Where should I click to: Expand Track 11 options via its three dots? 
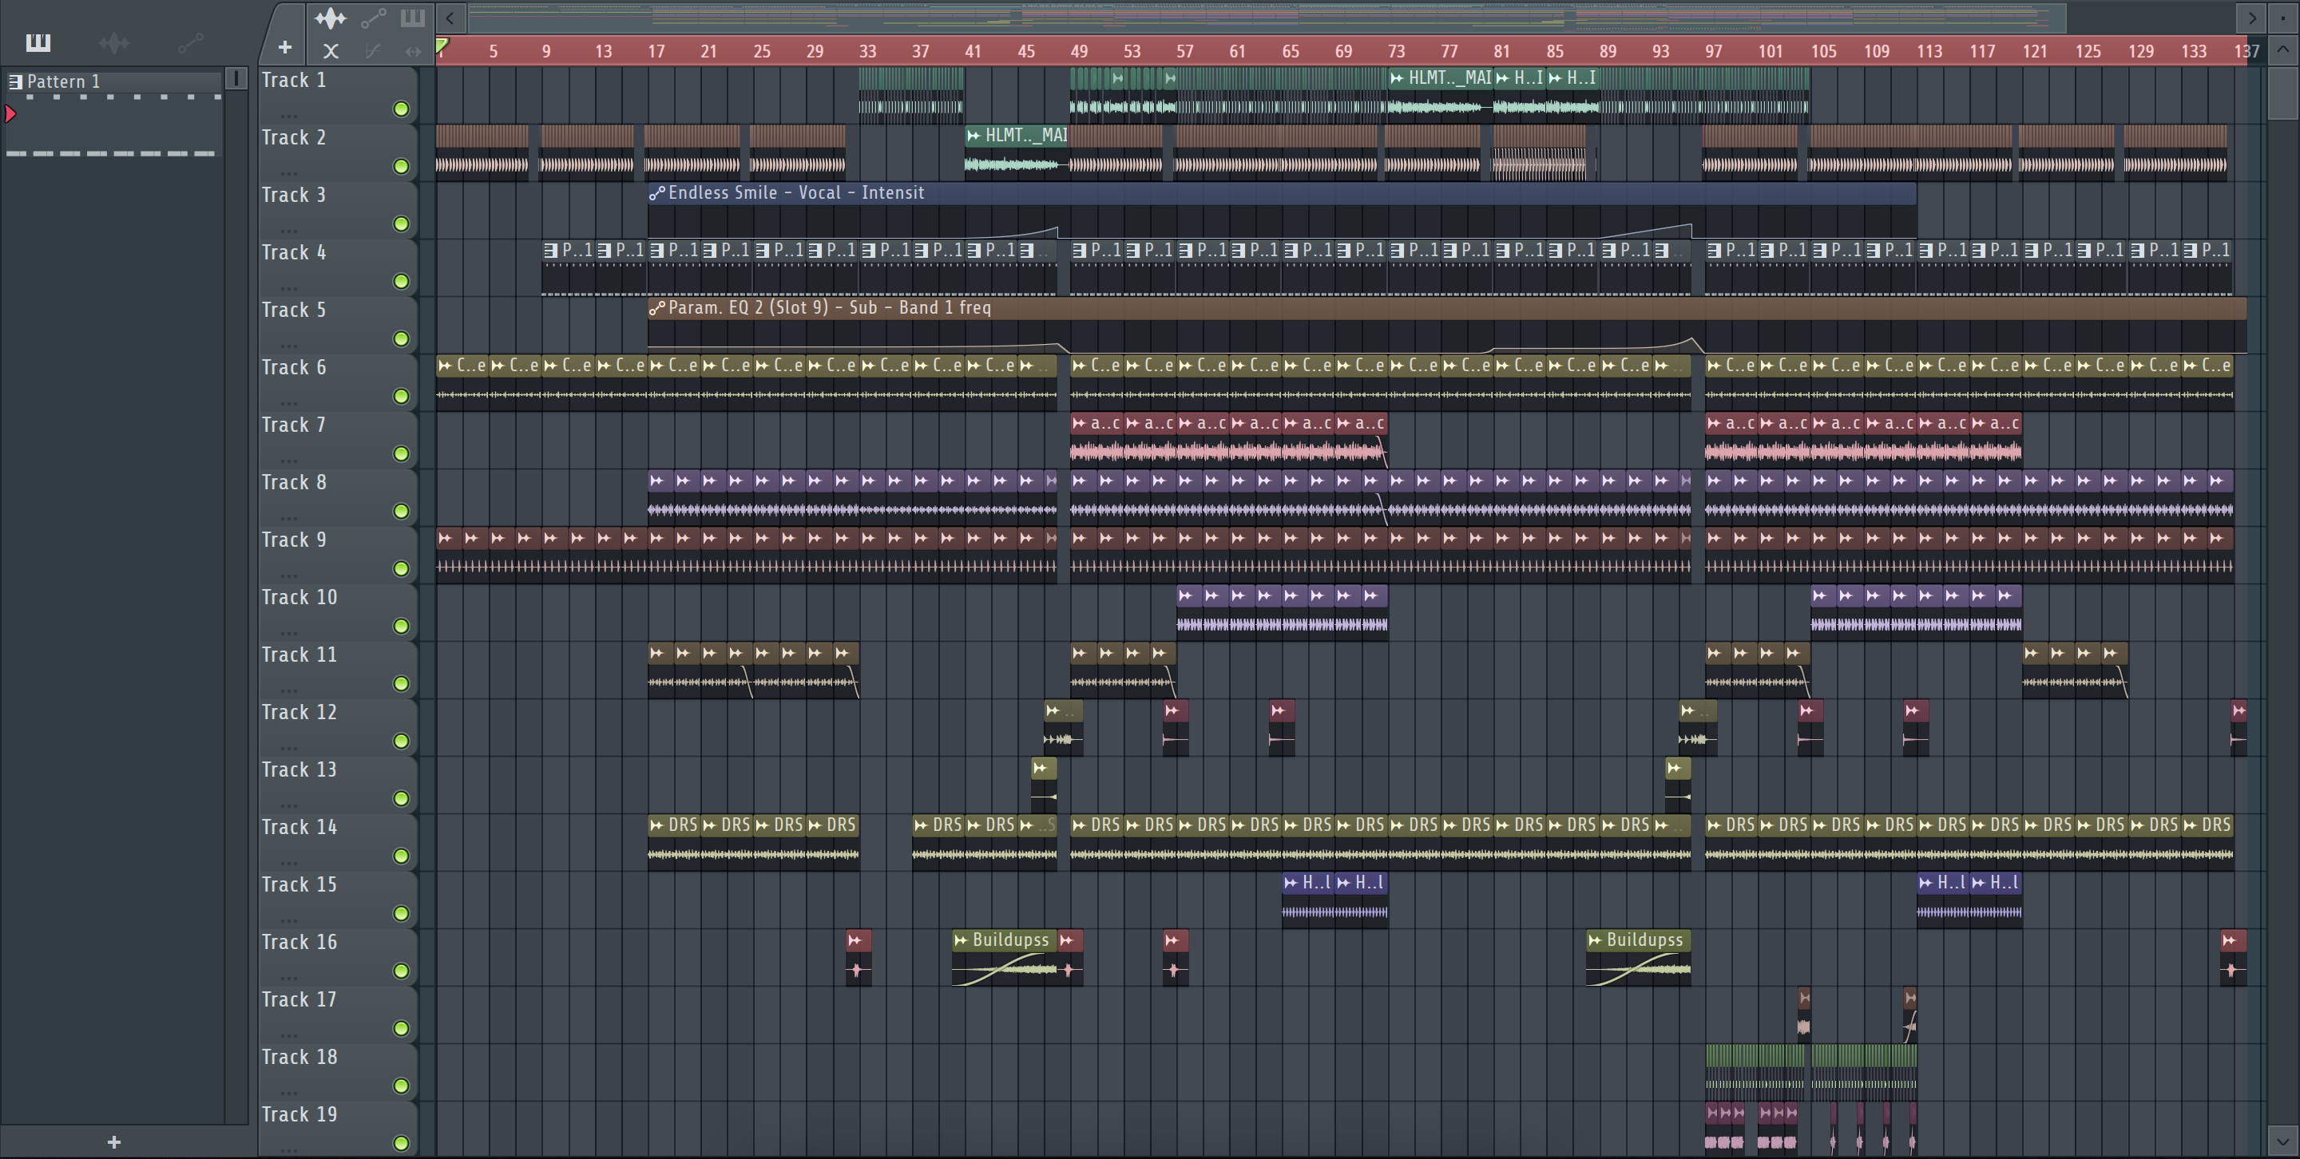coord(287,690)
